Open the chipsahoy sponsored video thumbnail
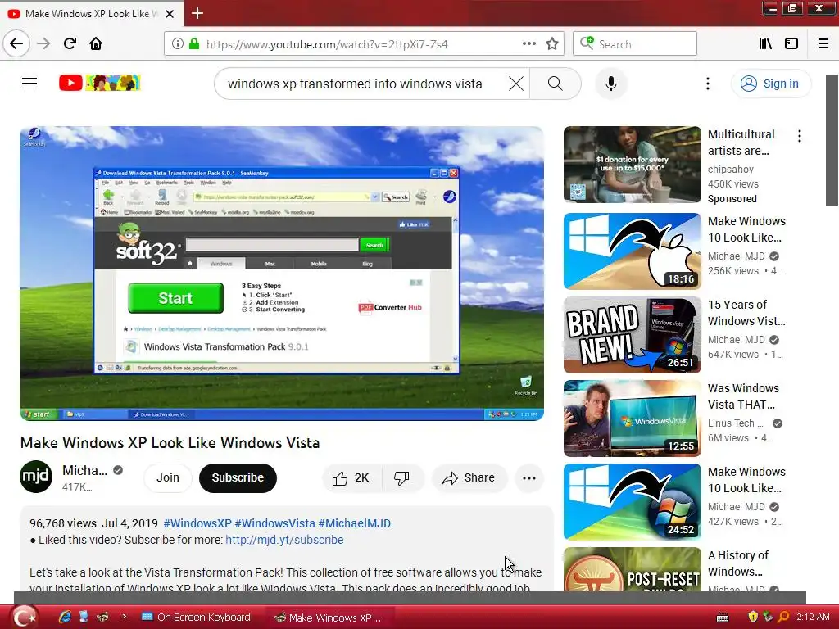 pyautogui.click(x=632, y=164)
